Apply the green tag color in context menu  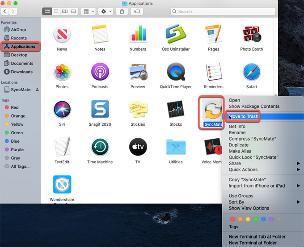[x=256, y=219]
